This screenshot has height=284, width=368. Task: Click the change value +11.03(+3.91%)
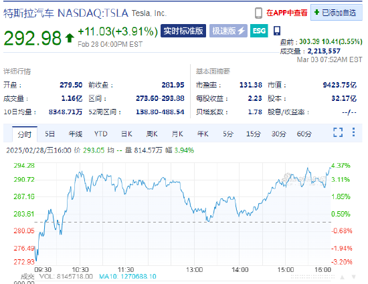coord(118,31)
